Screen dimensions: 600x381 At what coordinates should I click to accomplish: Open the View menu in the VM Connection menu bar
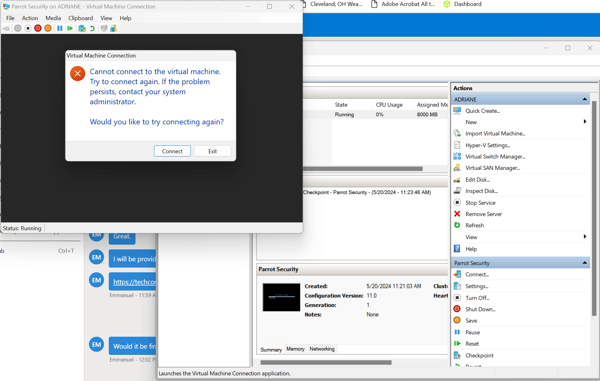[x=106, y=18]
